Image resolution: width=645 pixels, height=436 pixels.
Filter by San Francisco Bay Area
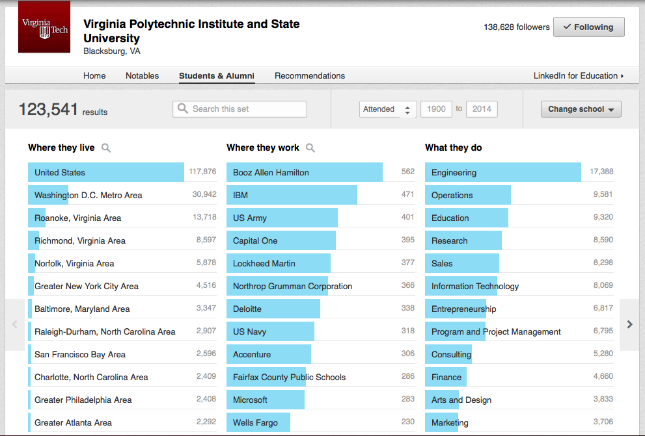point(122,354)
